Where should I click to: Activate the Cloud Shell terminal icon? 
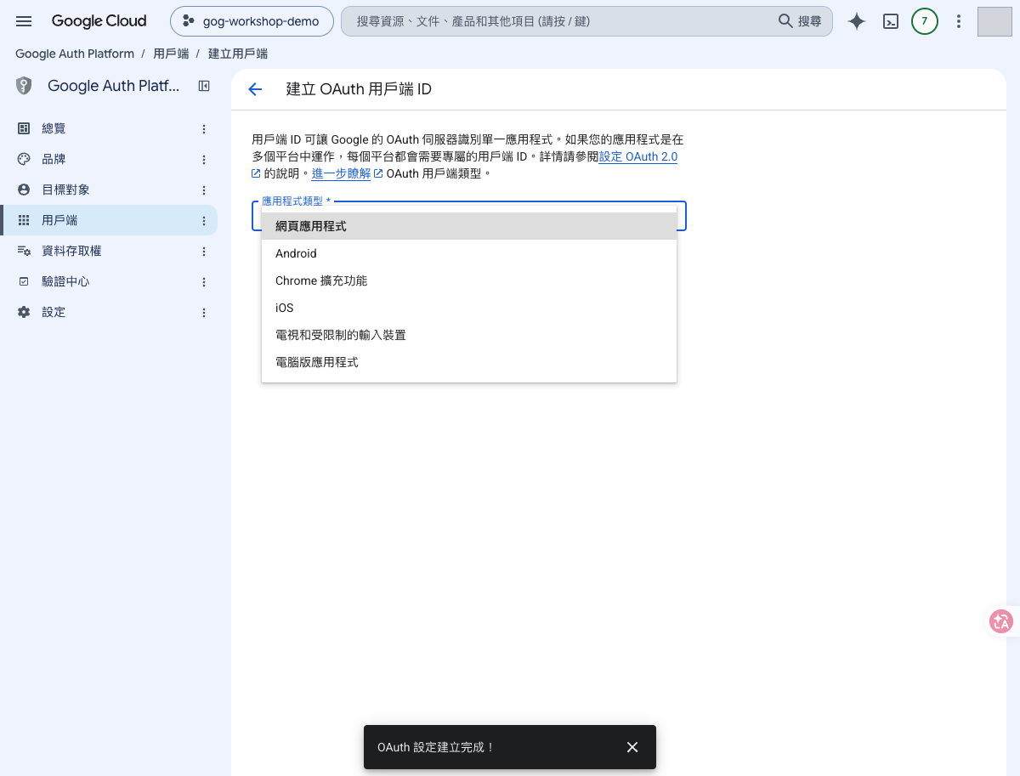click(891, 21)
